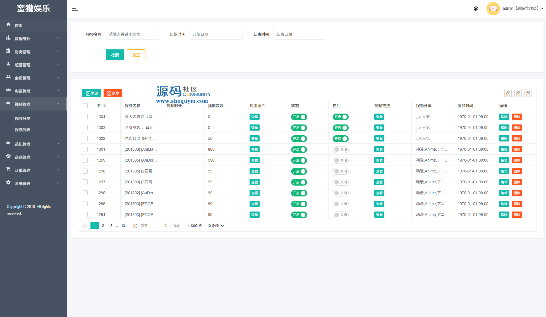This screenshot has height=317, width=546.
Task: Click the 开始日期 date input field
Action: pyautogui.click(x=216, y=34)
